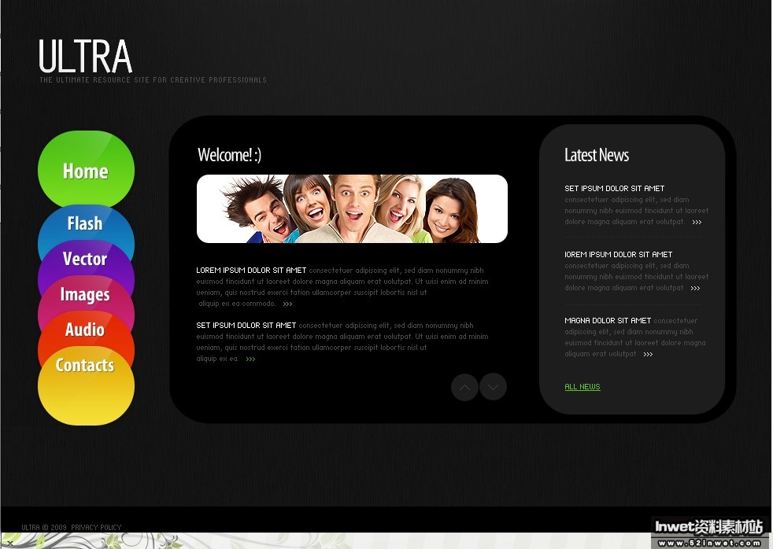The width and height of the screenshot is (773, 549).
Task: Select 'LOREM IPSUM DOLOR SIT AMET' article heading
Action: pyautogui.click(x=251, y=271)
